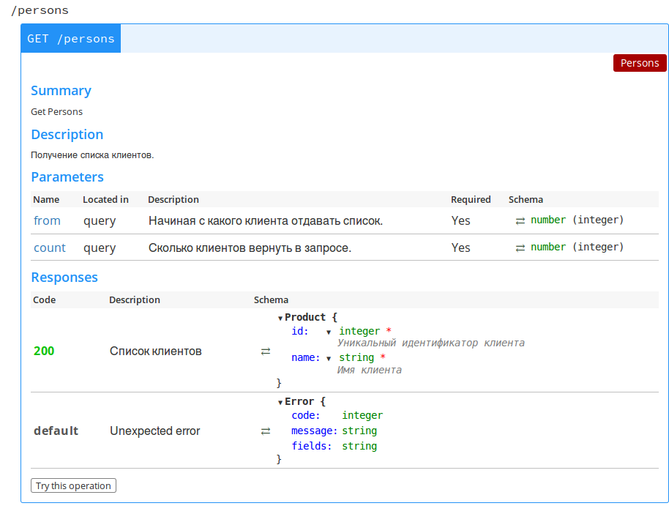The height and width of the screenshot is (525, 669).
Task: Click the Persons tag badge
Action: click(639, 63)
